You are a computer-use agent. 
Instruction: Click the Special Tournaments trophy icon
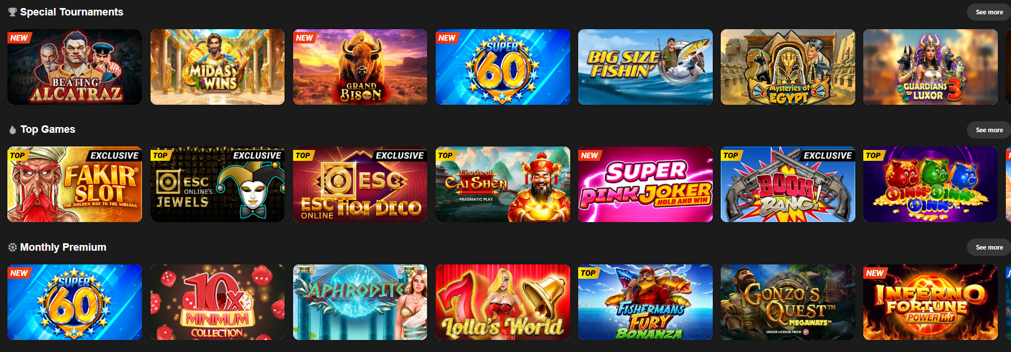(x=12, y=12)
